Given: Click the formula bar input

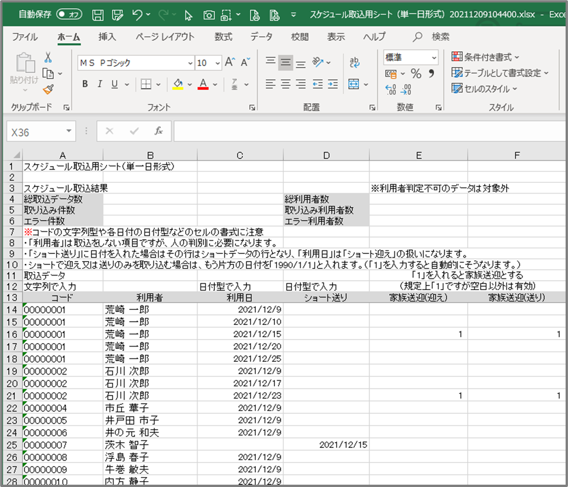Looking at the screenshot, I should coord(369,131).
